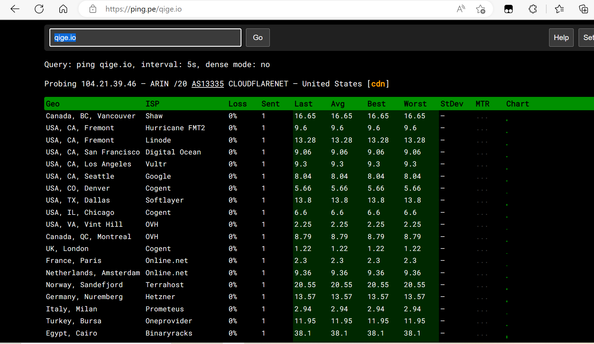Select Germany, Nuremberg geo cell
Image resolution: width=594 pixels, height=344 pixels.
coord(84,297)
